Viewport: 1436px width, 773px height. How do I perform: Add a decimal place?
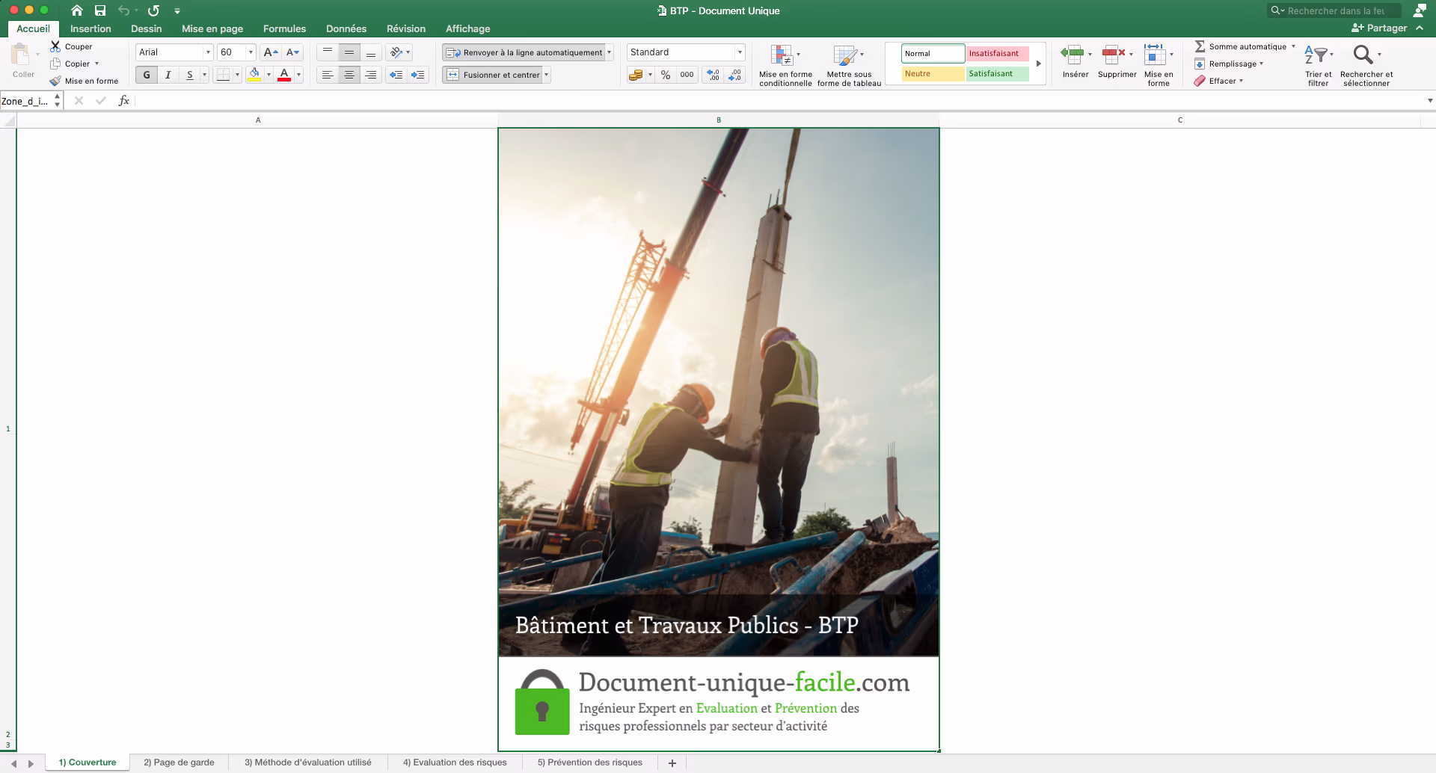[x=713, y=75]
